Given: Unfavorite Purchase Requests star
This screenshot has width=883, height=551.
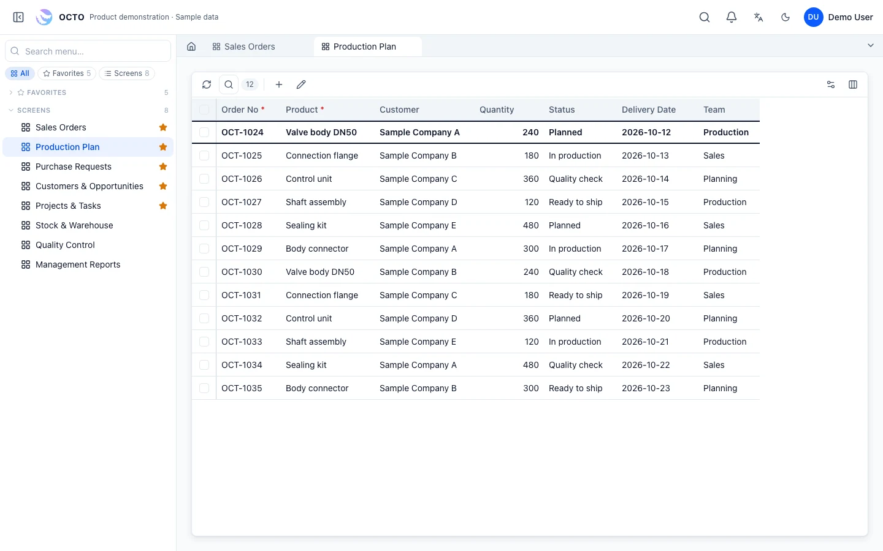Looking at the screenshot, I should (163, 167).
